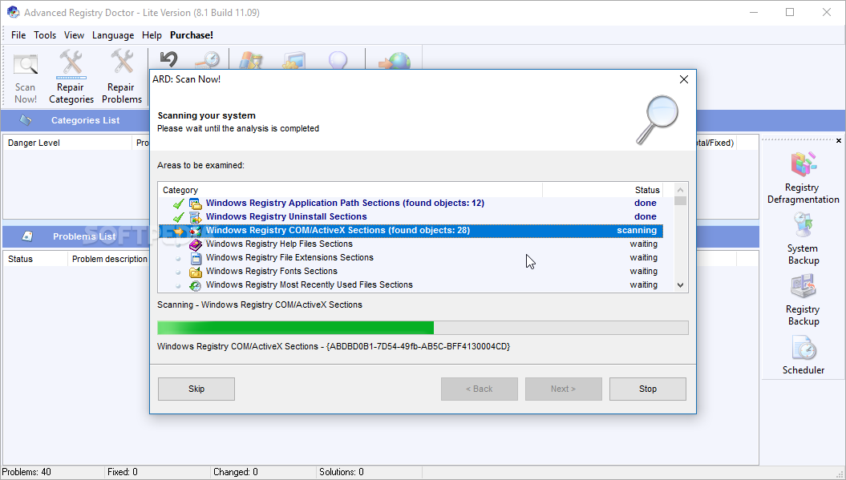Click the < Back button
846x480 pixels.
479,389
